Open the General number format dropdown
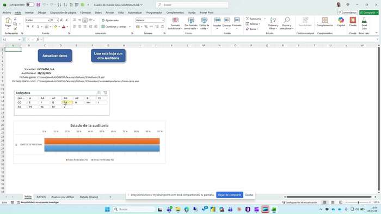This screenshot has height=214, width=381. (163, 20)
